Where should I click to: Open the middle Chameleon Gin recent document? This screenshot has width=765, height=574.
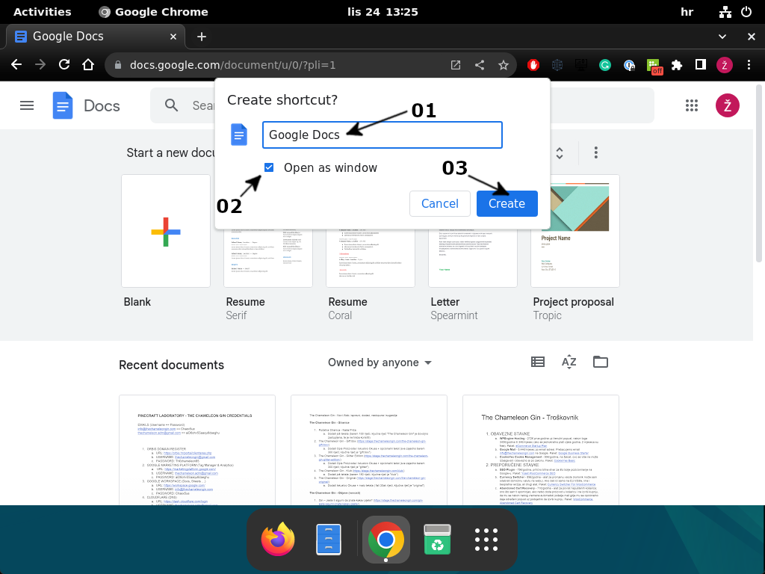point(369,450)
